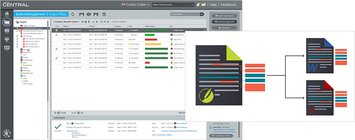
Task: Click the X delete icon in the builds toolbar
Action: point(108,22)
